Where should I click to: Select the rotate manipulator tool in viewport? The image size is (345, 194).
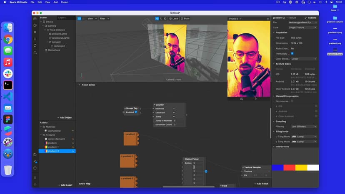(161, 19)
